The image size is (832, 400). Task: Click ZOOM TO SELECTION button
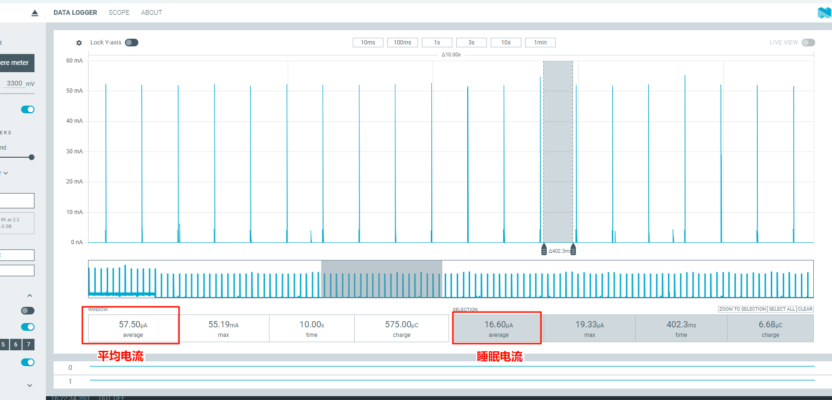pyautogui.click(x=742, y=309)
